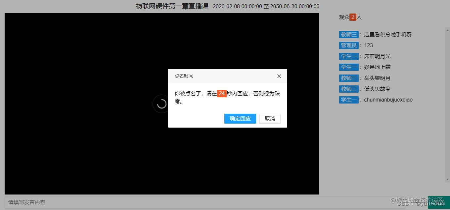Click the message chunmianbujuexdiao
The image size is (450, 210).
pos(388,100)
